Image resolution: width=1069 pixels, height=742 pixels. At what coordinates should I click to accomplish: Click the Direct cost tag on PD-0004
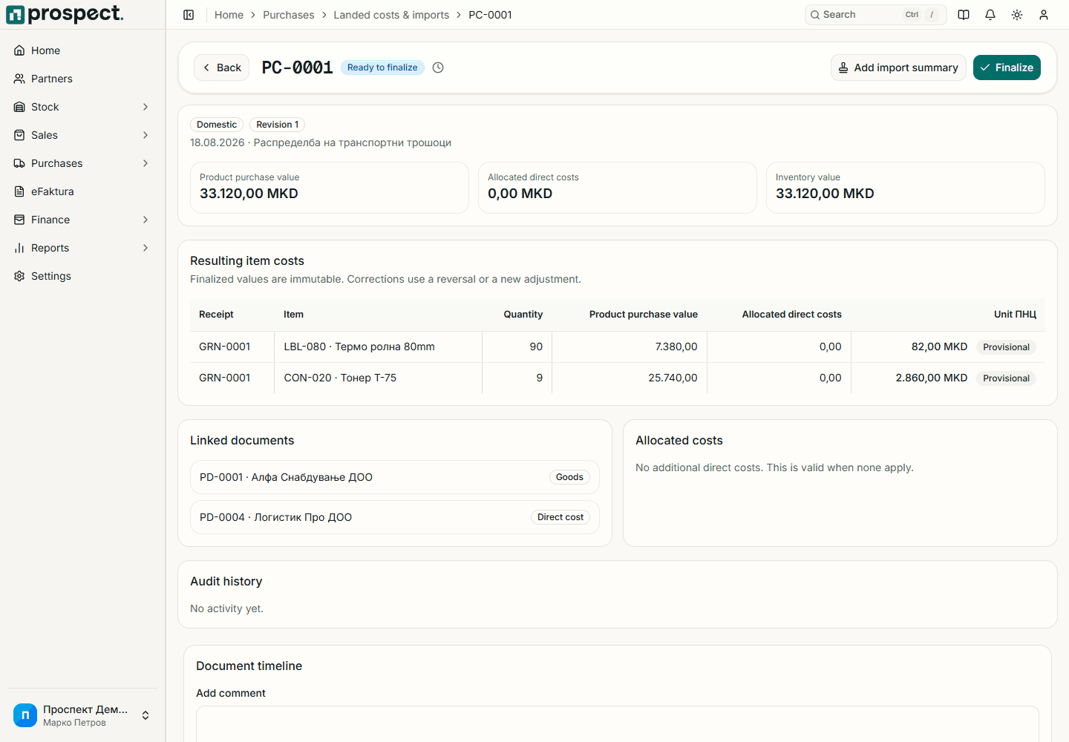tap(560, 517)
